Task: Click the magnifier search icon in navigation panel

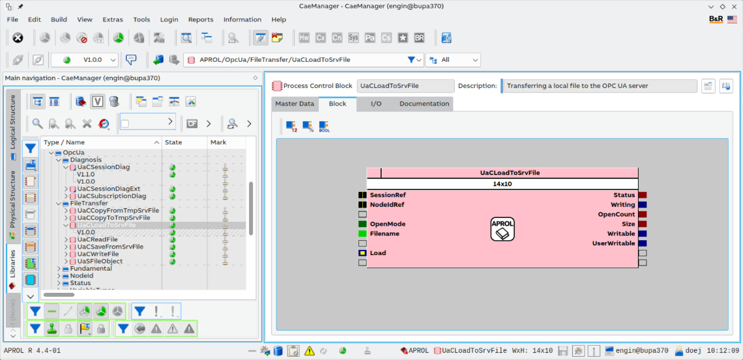Action: pyautogui.click(x=38, y=123)
